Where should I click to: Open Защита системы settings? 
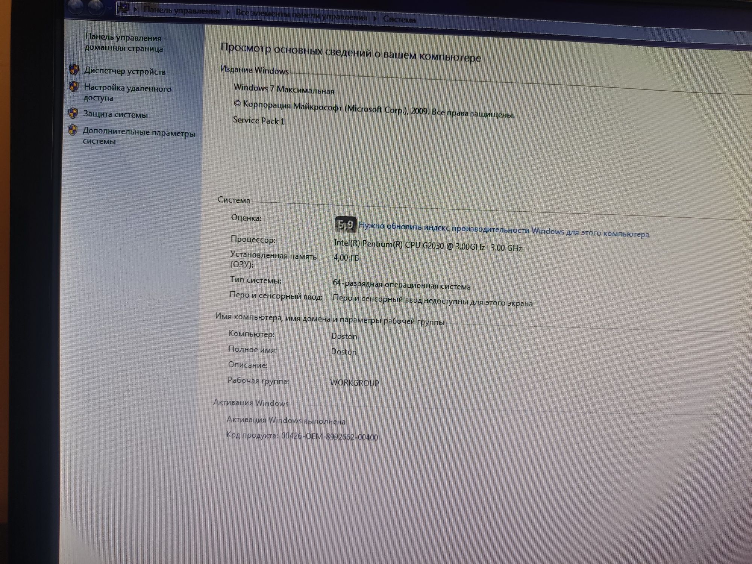115,114
